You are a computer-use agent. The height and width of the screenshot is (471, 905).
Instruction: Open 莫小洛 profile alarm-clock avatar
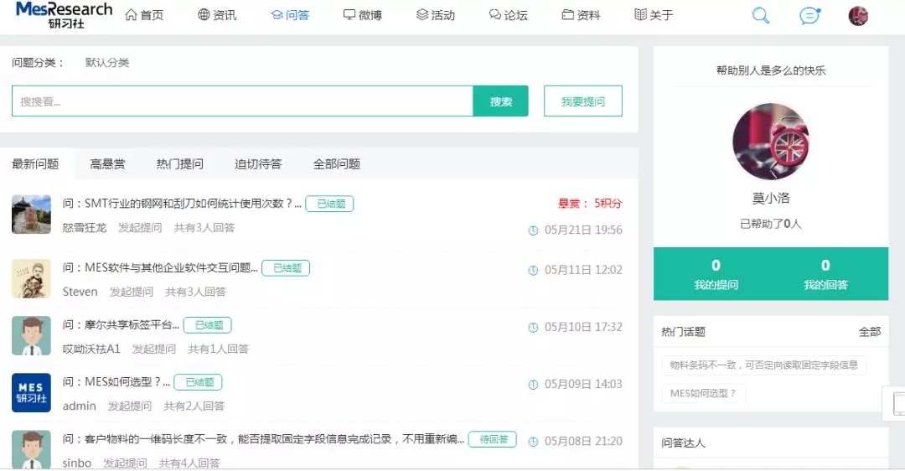pos(771,142)
